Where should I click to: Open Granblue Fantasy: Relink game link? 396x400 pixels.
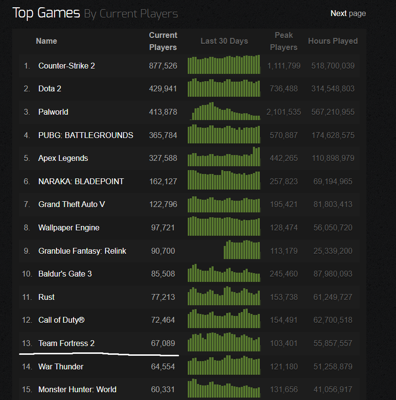[x=82, y=251]
